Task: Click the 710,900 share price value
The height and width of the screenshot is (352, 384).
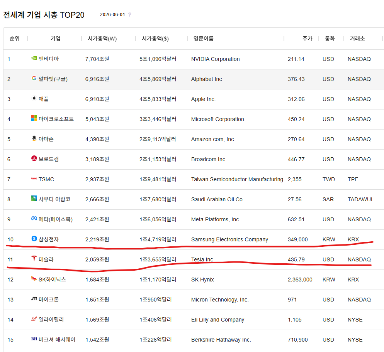Action: tap(297, 340)
